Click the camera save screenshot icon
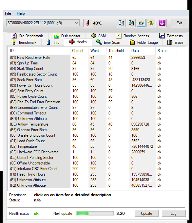Image resolution: width=192 pixels, height=223 pixels. 141,23
